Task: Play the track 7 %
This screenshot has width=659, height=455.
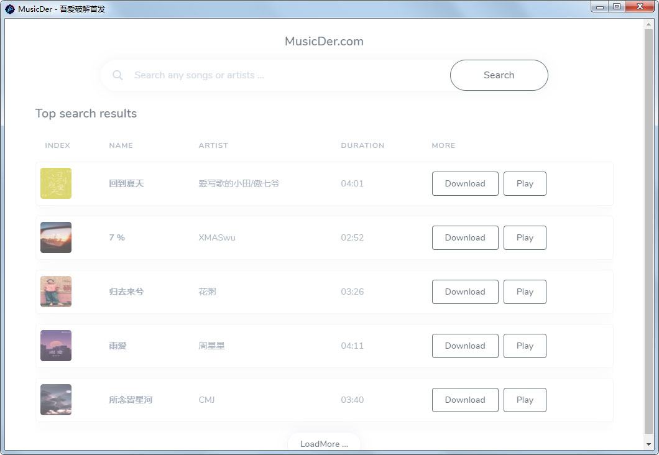Action: point(525,237)
